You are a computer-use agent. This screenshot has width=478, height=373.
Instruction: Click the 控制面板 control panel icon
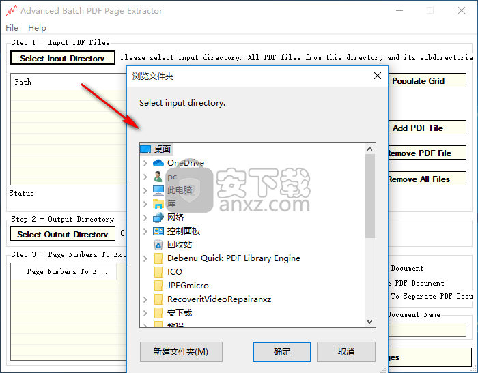[x=158, y=231]
